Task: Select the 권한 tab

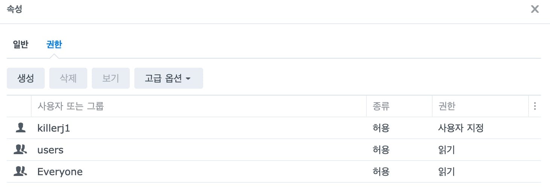Action: [x=54, y=45]
